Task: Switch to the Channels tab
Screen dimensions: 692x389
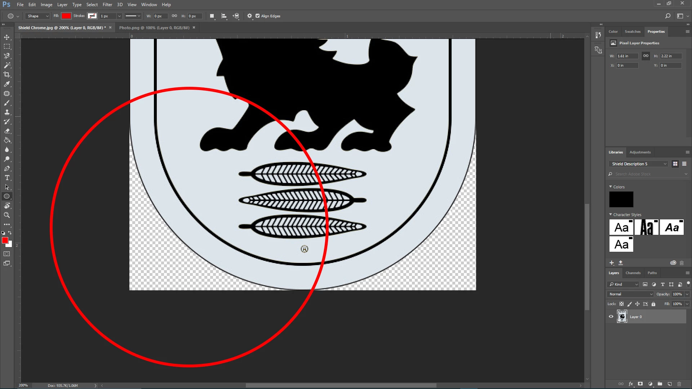Action: pos(633,273)
